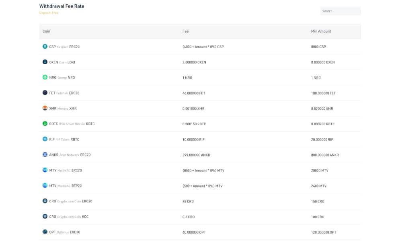Select the XMR Monero row name
Image resolution: width=402 pixels, height=241 pixels.
click(63, 108)
